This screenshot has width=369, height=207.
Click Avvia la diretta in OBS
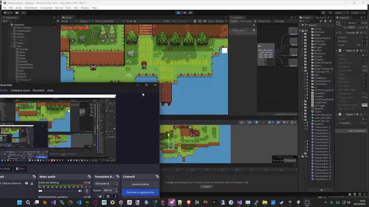pos(140,184)
